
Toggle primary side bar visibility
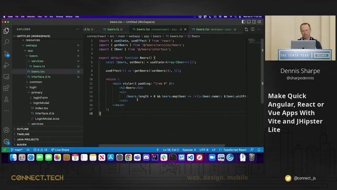[x=243, y=22]
